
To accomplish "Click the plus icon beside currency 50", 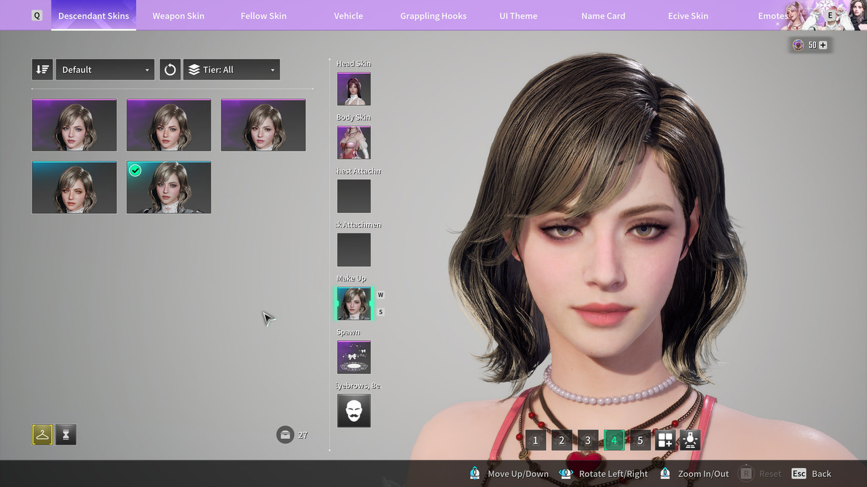I will tap(823, 45).
